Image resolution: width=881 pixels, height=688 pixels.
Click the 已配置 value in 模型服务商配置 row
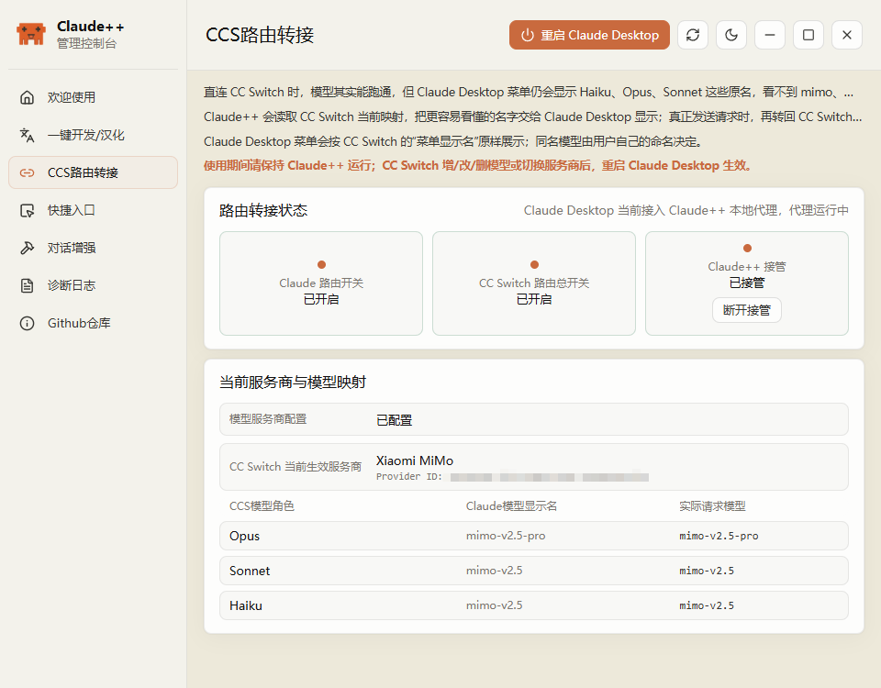click(394, 420)
